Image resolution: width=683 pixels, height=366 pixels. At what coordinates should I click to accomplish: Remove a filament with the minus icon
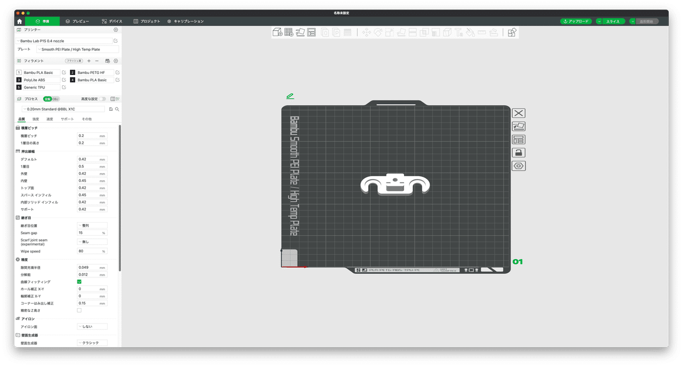pyautogui.click(x=97, y=61)
